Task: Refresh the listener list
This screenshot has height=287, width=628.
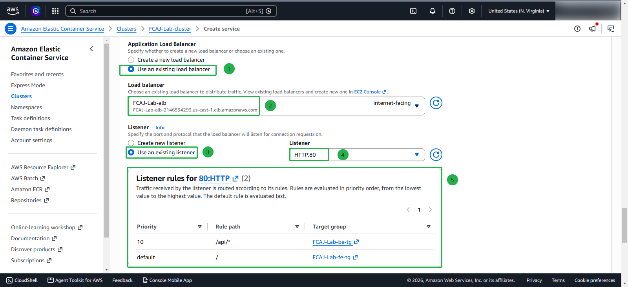Action: 436,155
